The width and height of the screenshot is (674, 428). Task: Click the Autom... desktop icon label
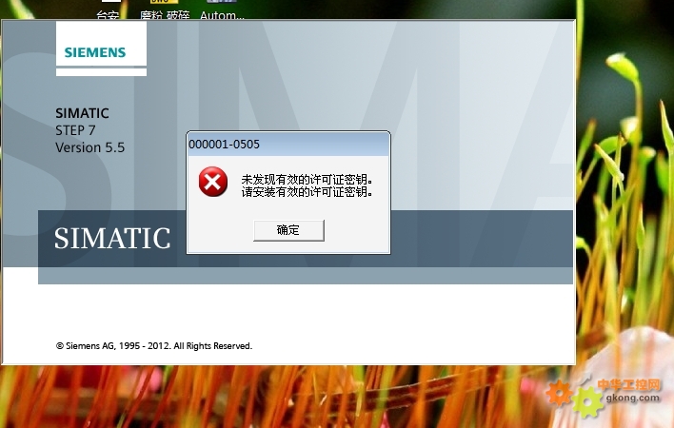(x=222, y=15)
